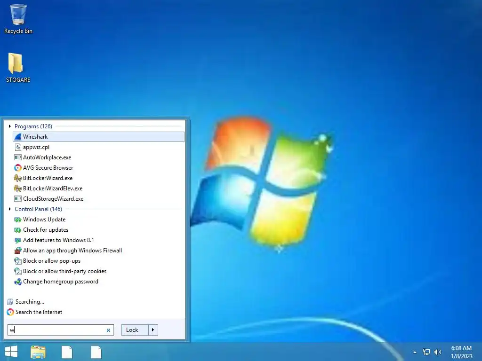The image size is (482, 361).
Task: Select 'BitLockerWizard.exe' text
Action: (x=48, y=178)
